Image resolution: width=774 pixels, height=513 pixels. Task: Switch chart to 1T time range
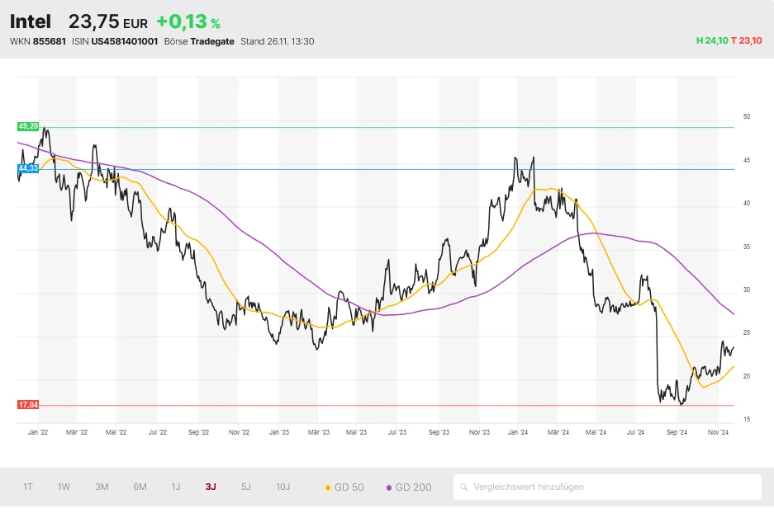tap(28, 487)
